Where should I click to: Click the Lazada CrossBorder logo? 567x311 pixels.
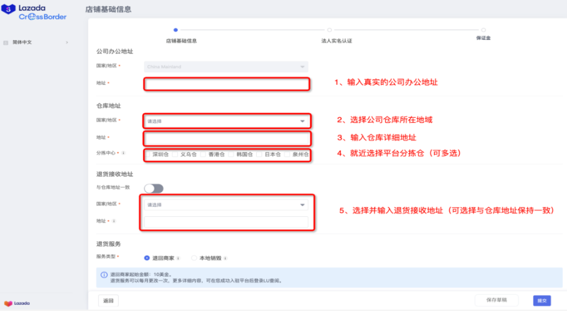(x=34, y=12)
